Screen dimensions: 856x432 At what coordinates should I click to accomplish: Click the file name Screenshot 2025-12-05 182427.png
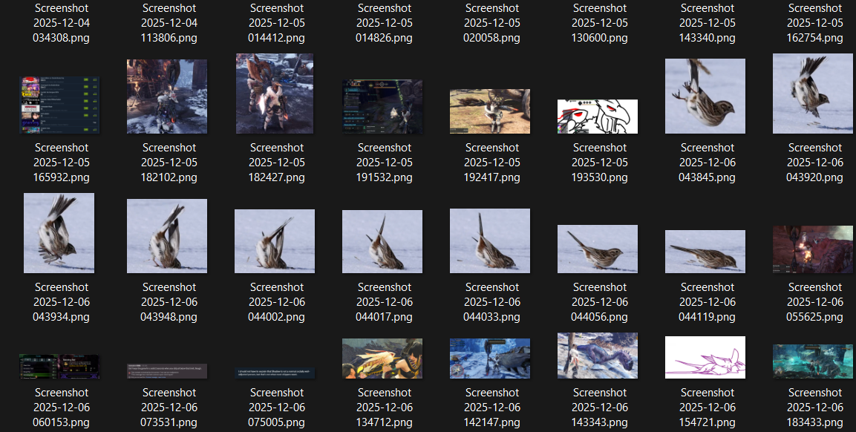277,163
